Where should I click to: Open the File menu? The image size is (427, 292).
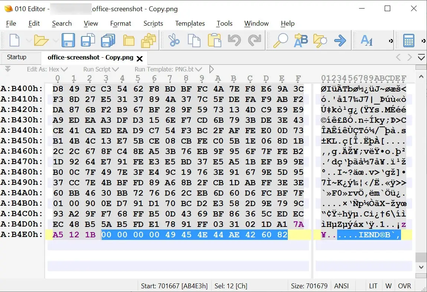[x=11, y=23]
